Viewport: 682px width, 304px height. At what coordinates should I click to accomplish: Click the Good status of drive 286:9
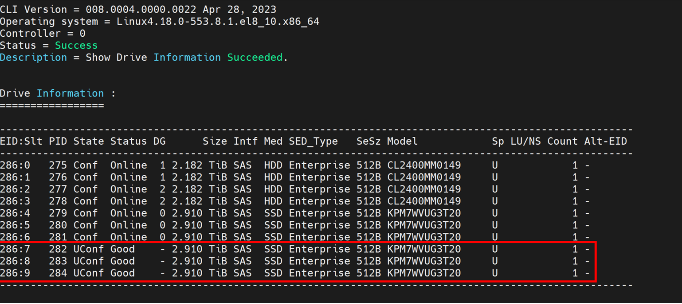pyautogui.click(x=122, y=273)
